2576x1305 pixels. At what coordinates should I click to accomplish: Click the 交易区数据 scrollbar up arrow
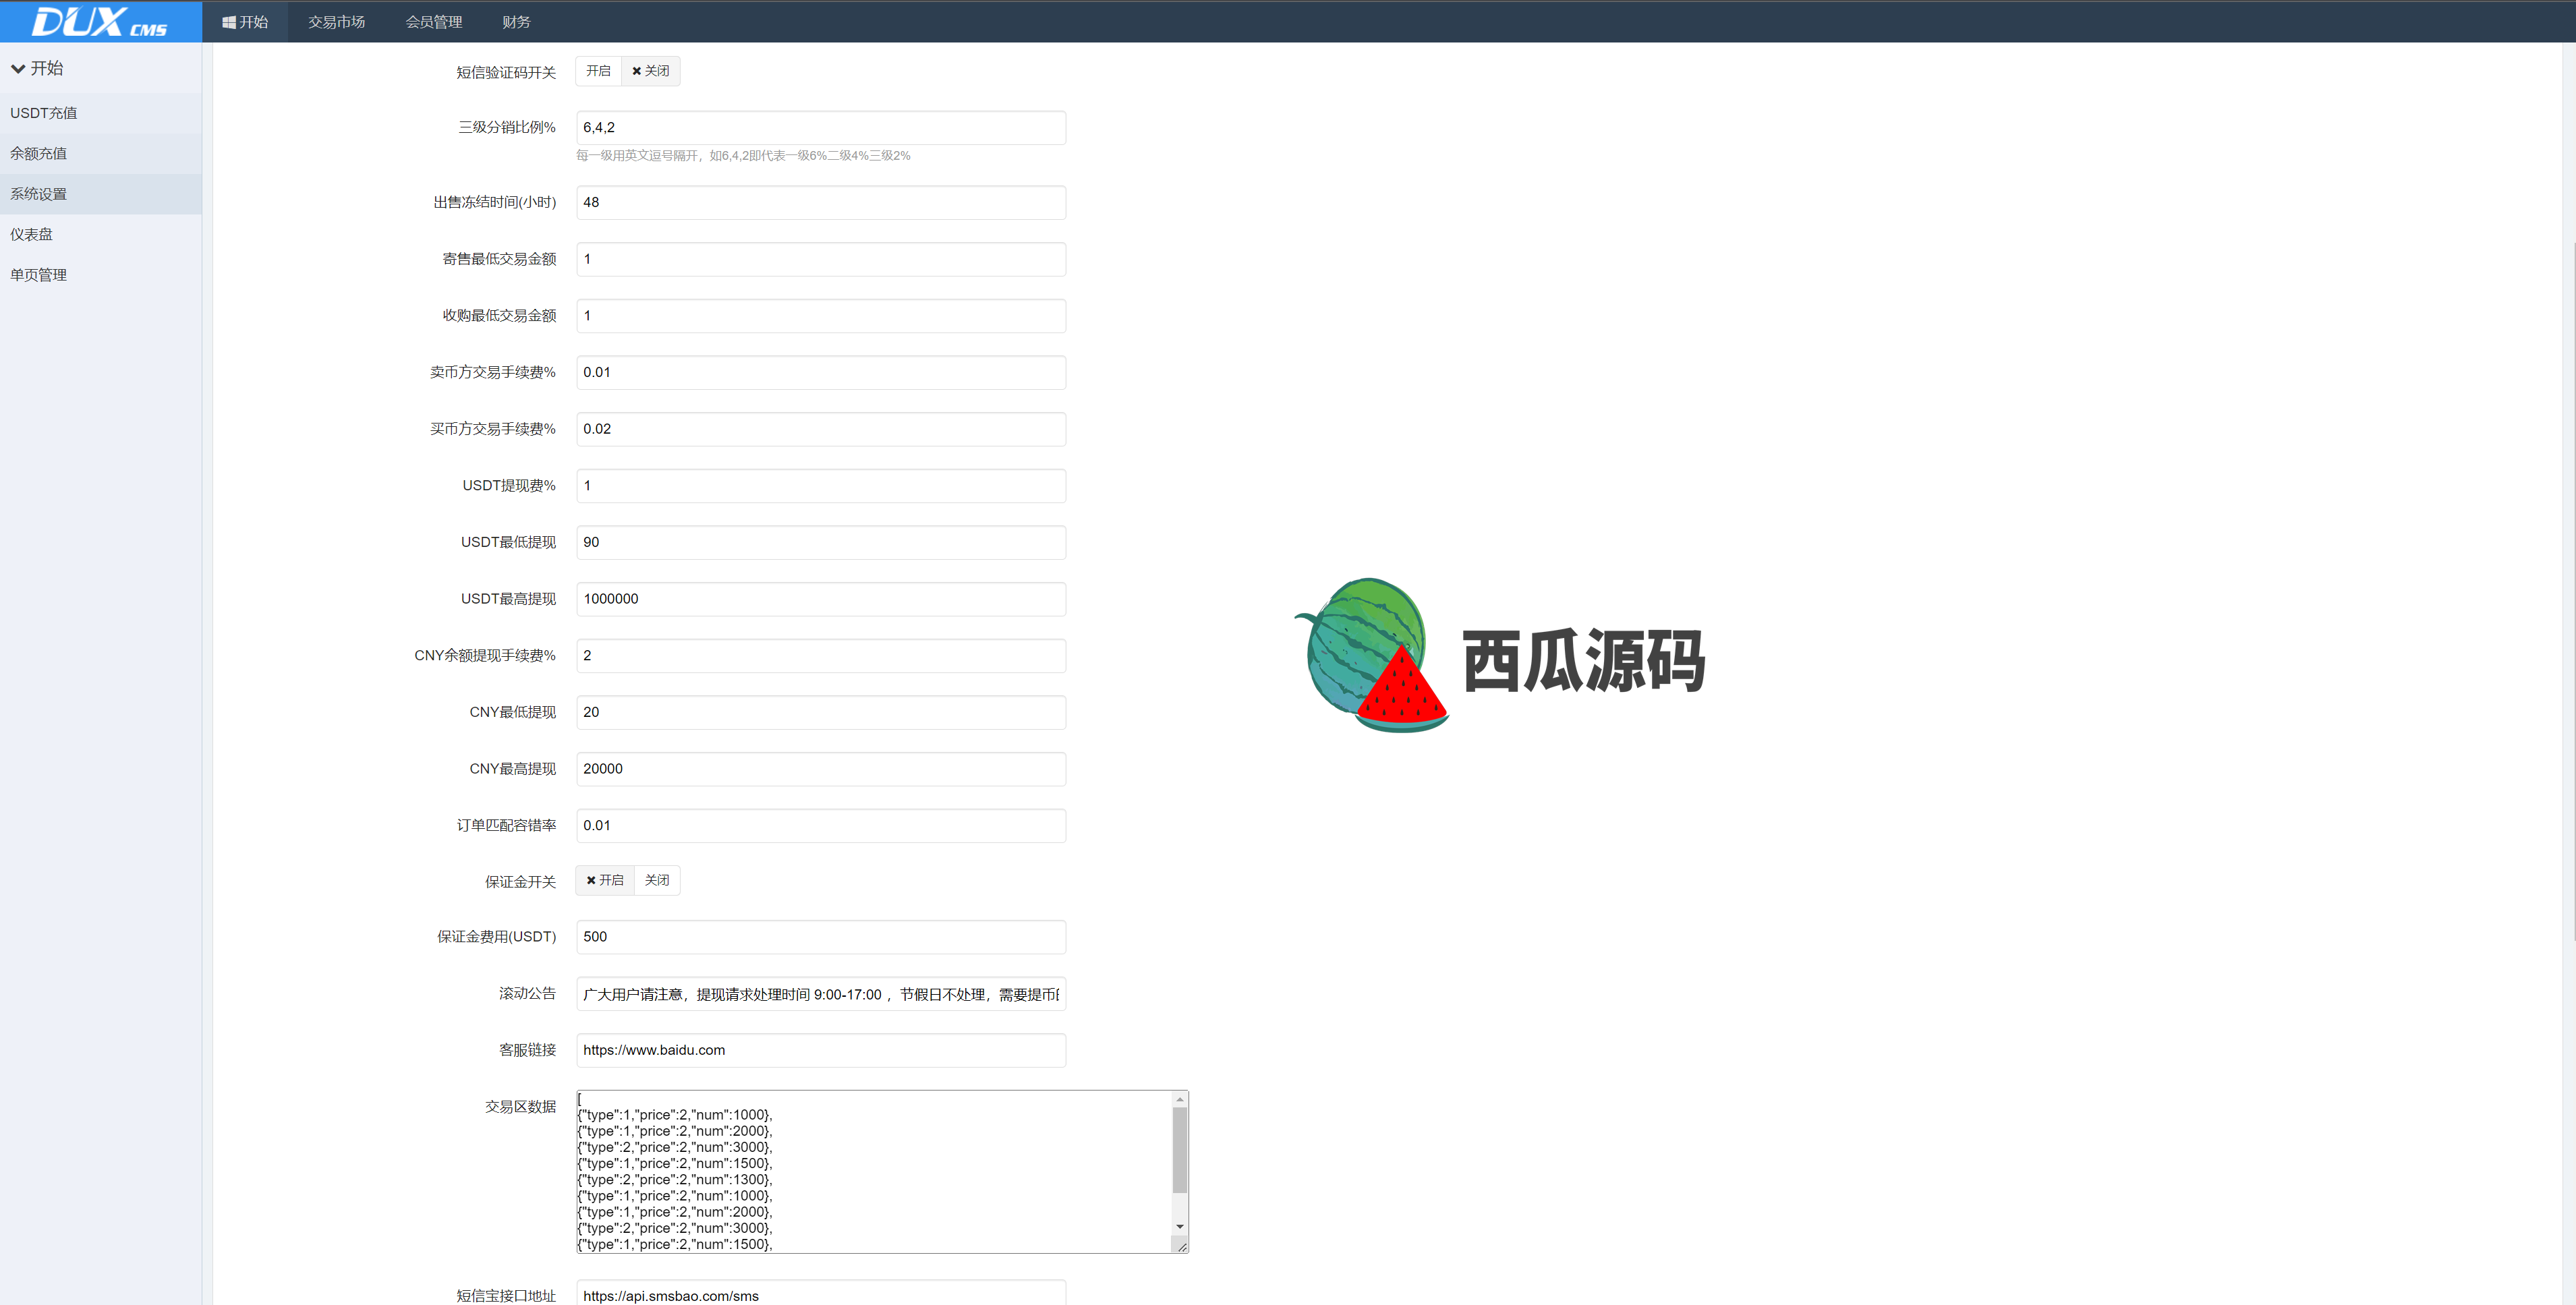point(1180,1099)
